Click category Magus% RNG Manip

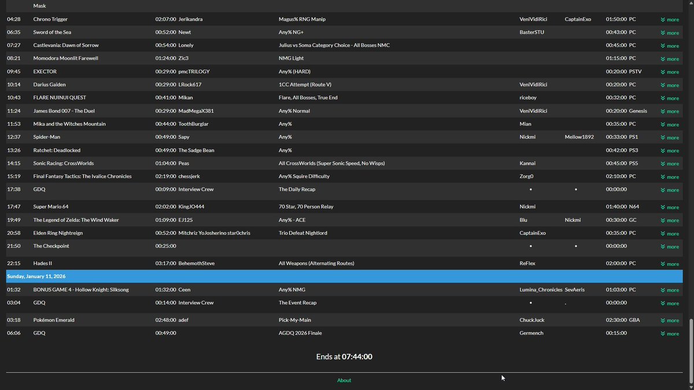tap(302, 19)
